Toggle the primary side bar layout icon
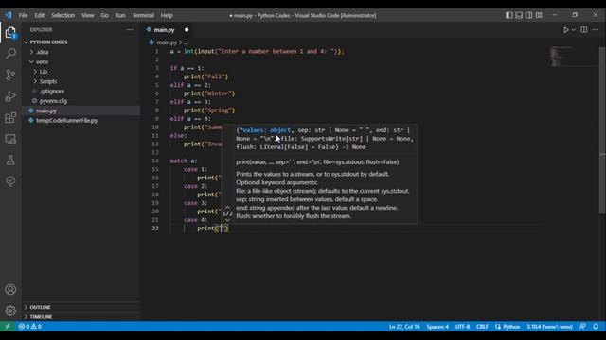 (509, 15)
